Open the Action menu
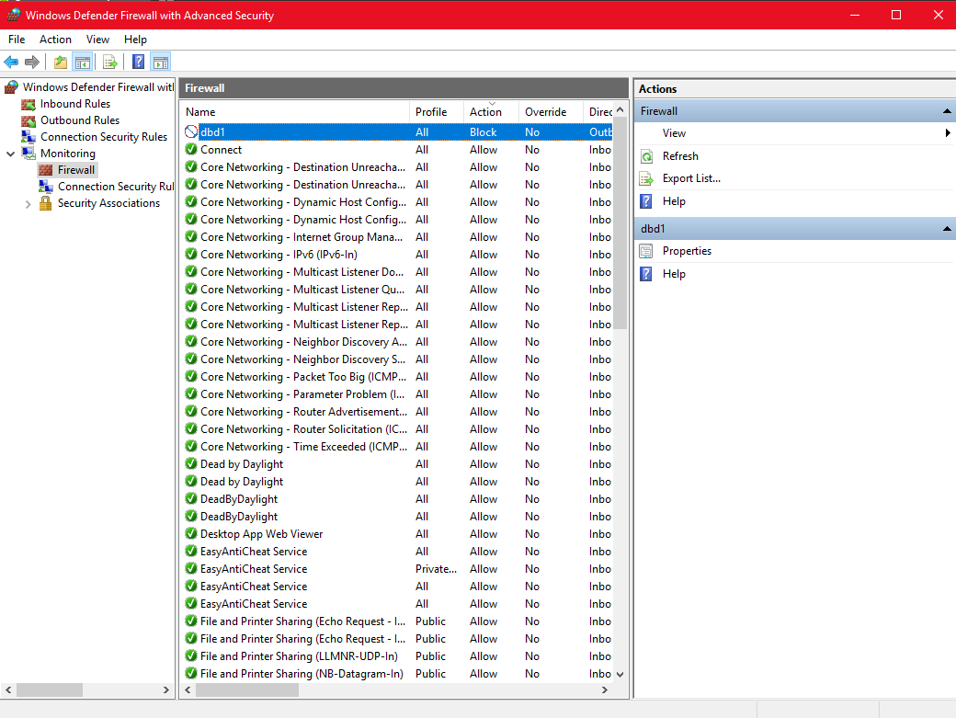 (x=55, y=40)
